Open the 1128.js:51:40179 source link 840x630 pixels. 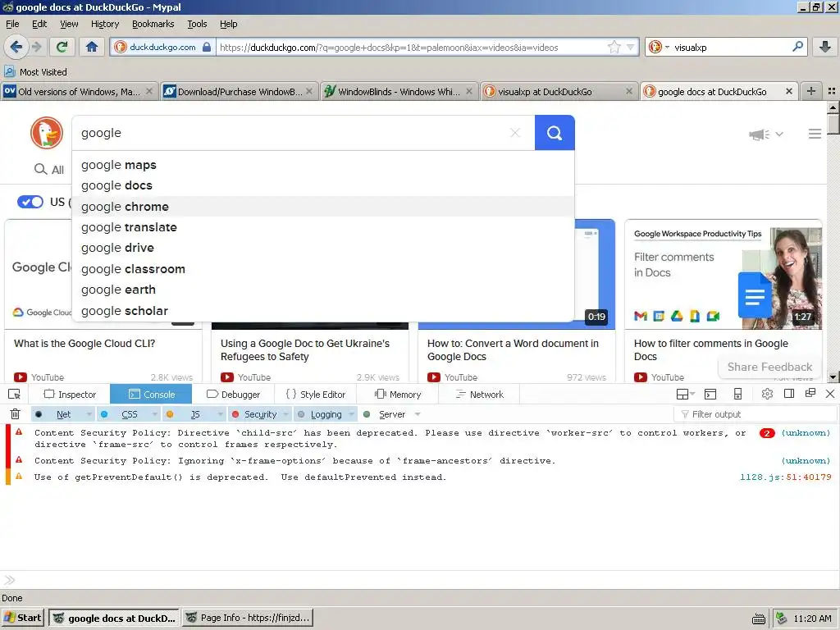click(785, 477)
